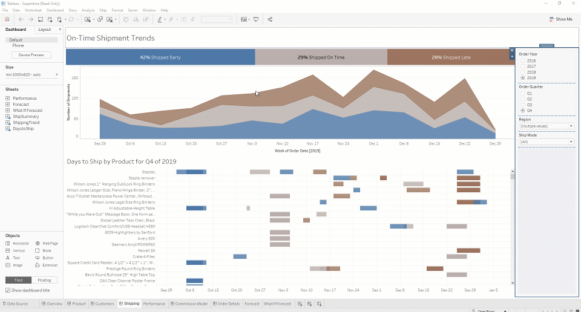This screenshot has width=581, height=312.
Task: Uncheck Show dashboard title checkbox
Action: 8,290
